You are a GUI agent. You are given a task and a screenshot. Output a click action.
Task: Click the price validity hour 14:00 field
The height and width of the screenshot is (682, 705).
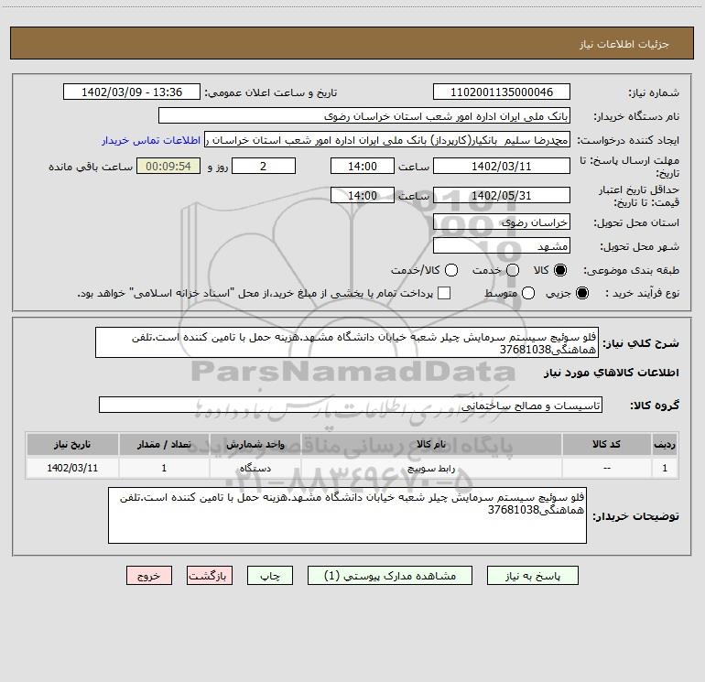click(363, 195)
